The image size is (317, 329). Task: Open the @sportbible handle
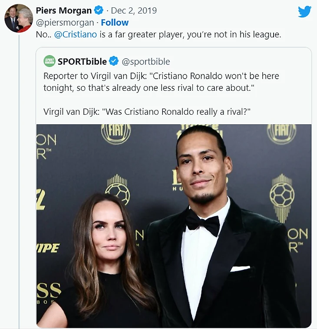(x=146, y=62)
